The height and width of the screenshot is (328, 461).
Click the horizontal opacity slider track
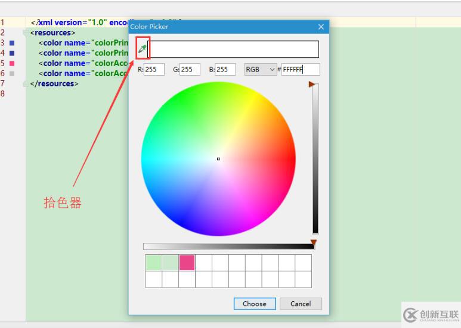[229, 246]
